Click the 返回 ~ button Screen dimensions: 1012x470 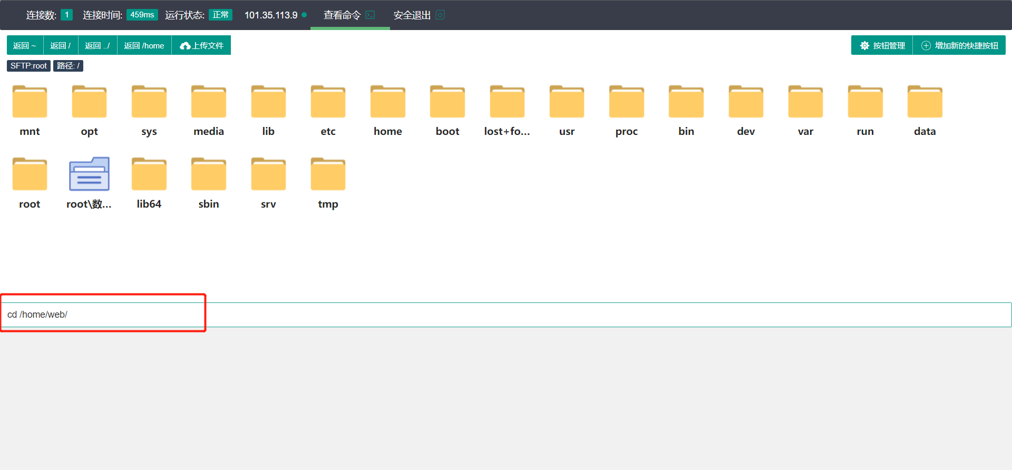(x=25, y=45)
